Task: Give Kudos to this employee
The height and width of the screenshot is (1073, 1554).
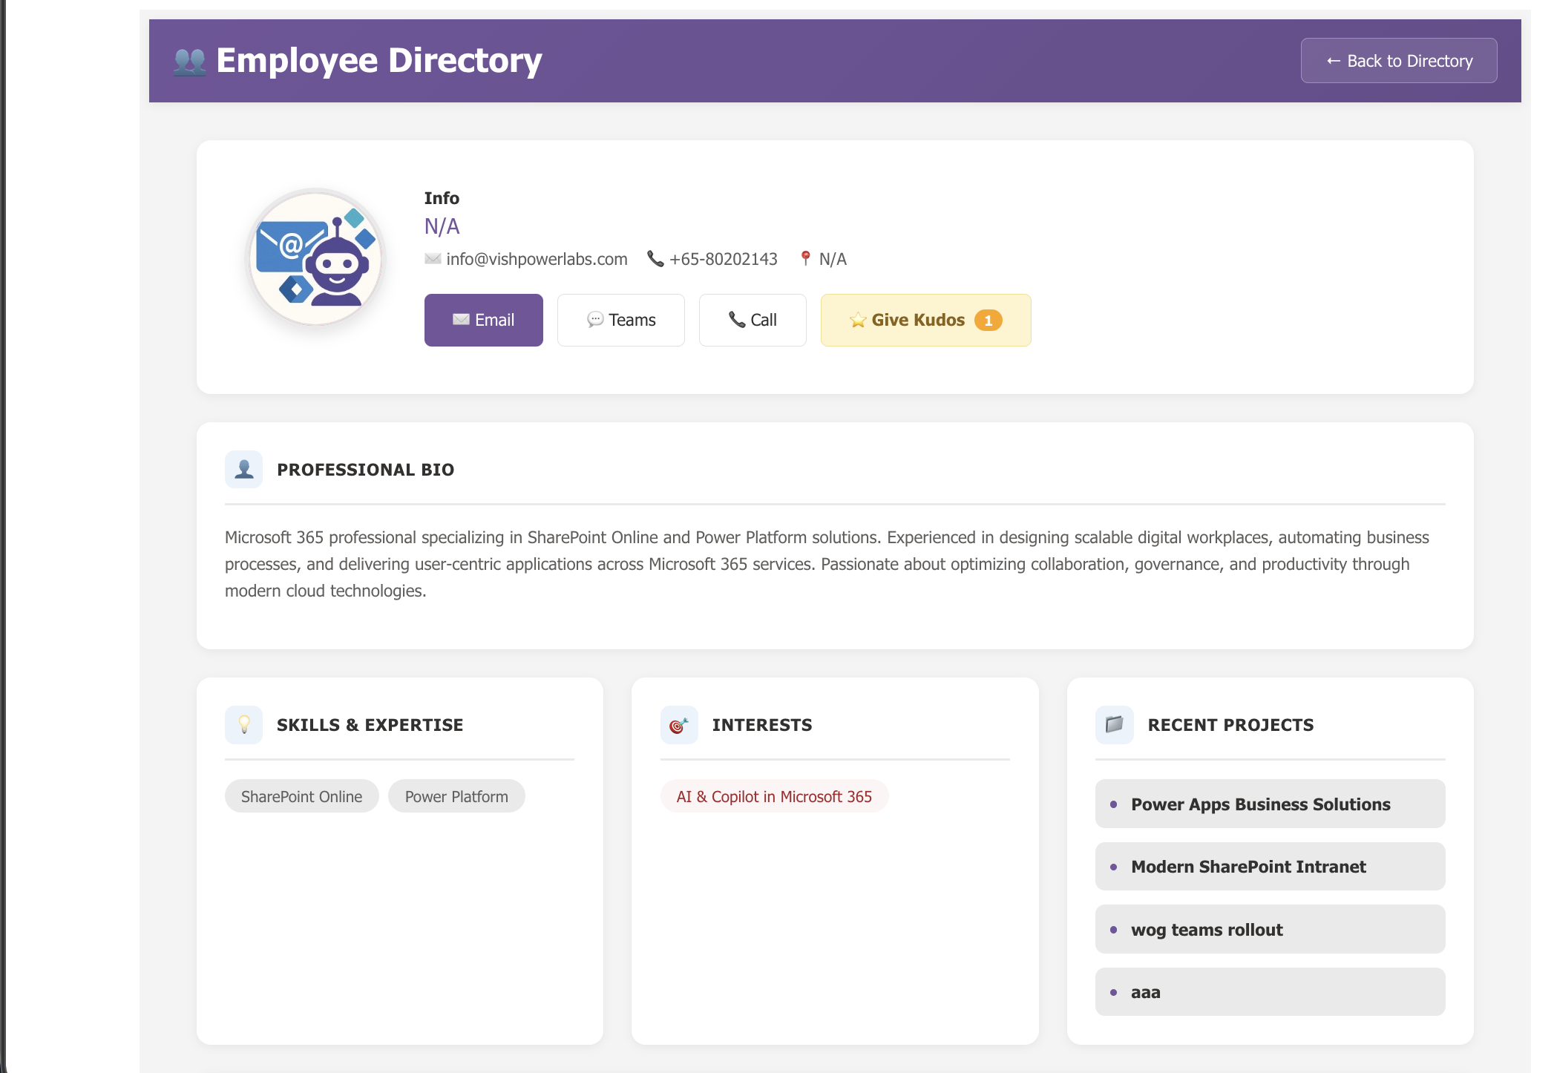Action: pos(925,320)
